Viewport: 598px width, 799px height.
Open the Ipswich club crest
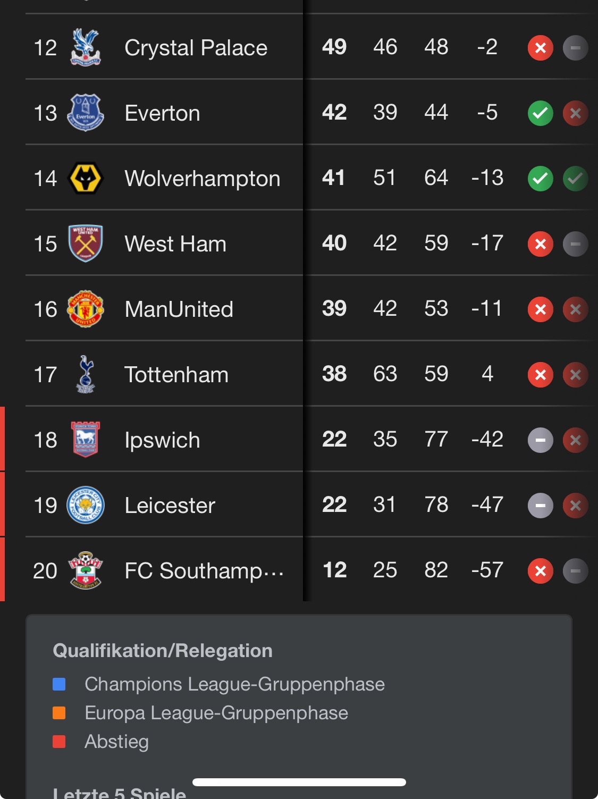pos(86,440)
